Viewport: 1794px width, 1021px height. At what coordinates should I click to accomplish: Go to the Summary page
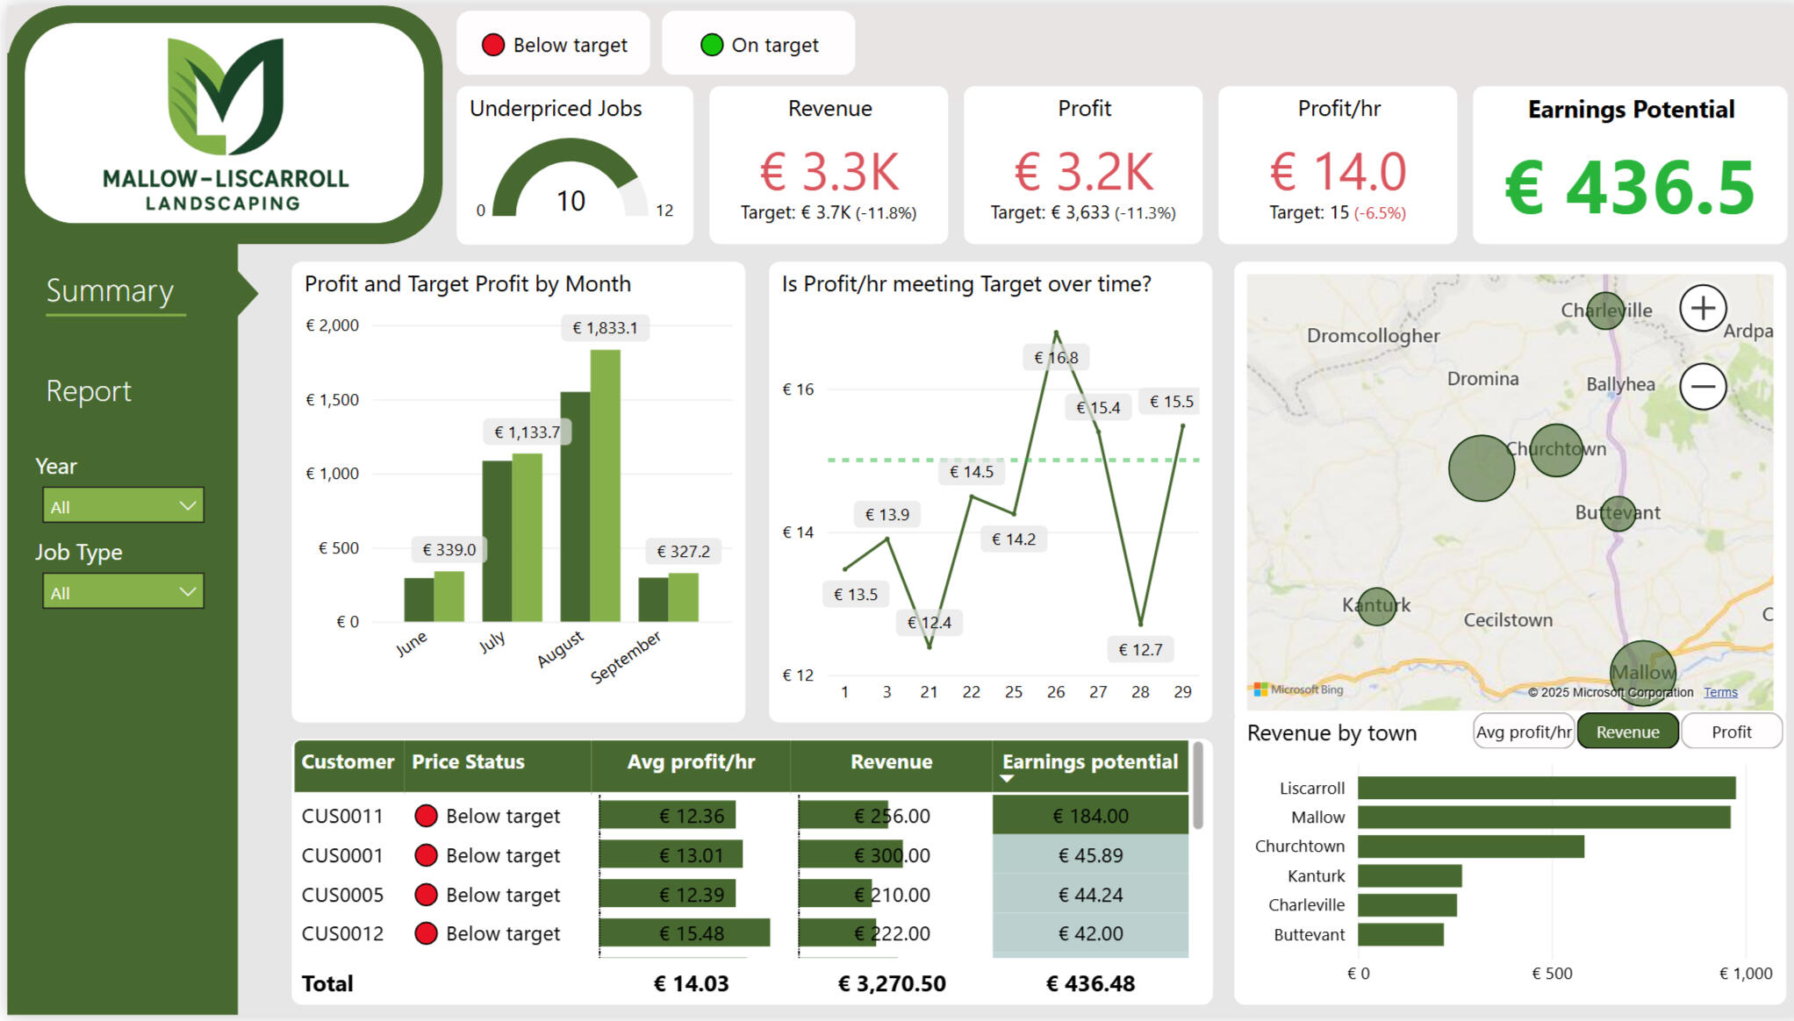click(110, 290)
